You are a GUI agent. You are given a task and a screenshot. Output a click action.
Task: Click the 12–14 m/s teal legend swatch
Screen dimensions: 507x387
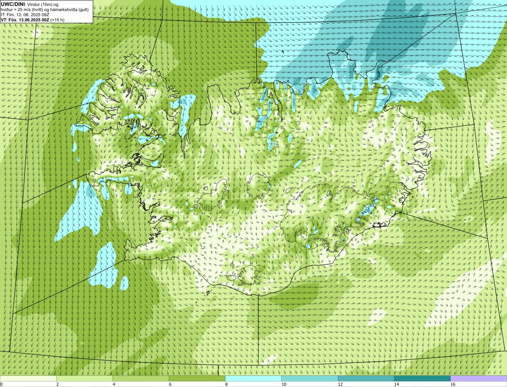pyautogui.click(x=366, y=379)
